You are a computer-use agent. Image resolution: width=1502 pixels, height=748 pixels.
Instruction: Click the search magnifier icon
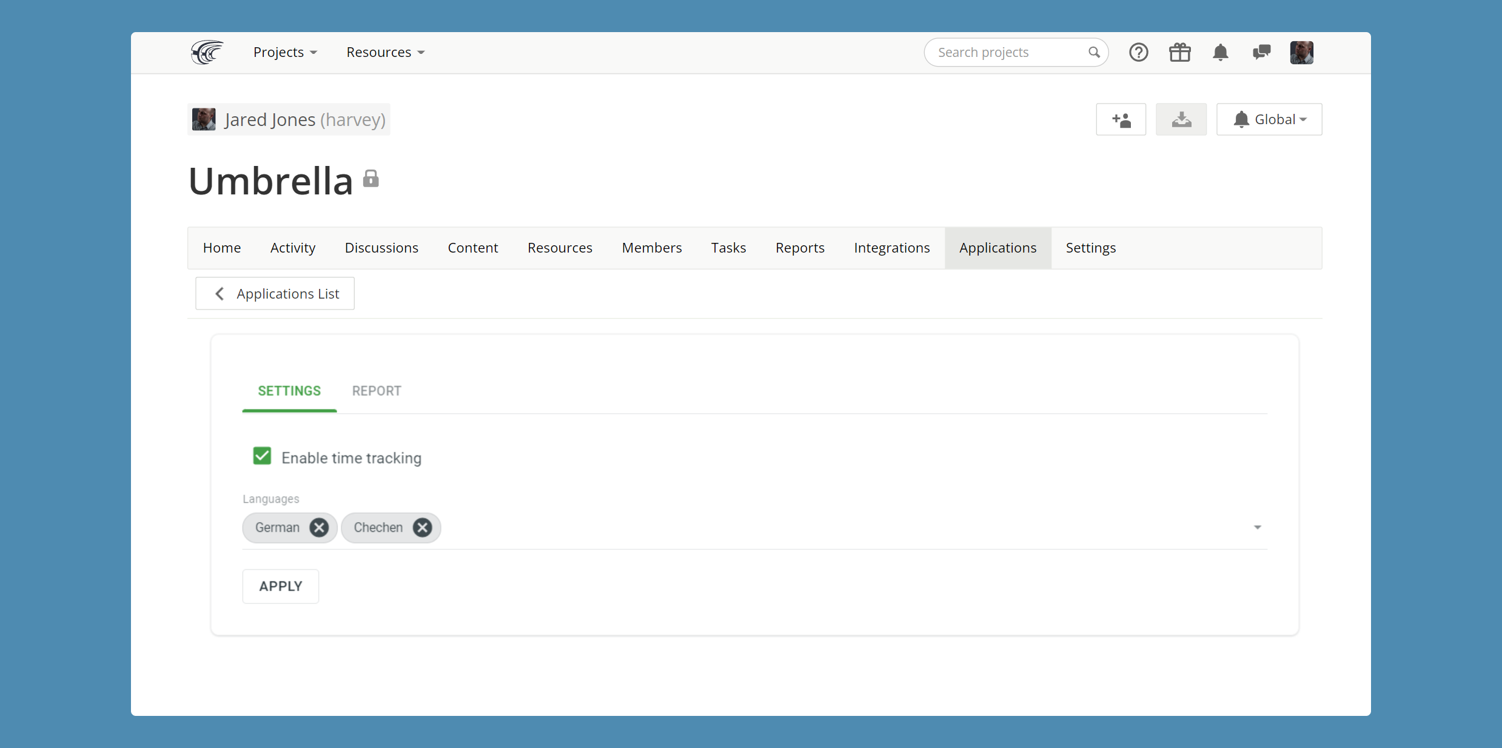[1094, 52]
